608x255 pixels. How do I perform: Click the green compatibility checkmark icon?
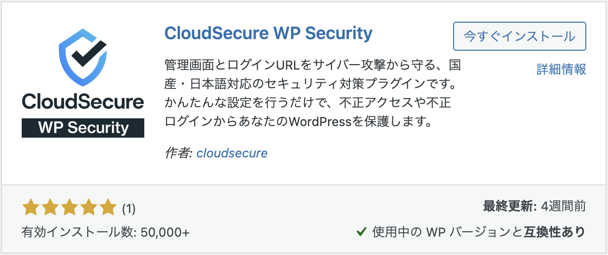(361, 232)
